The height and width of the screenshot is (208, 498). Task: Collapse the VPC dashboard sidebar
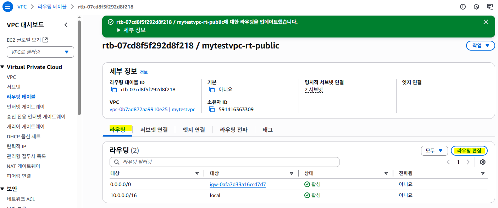[x=66, y=25]
